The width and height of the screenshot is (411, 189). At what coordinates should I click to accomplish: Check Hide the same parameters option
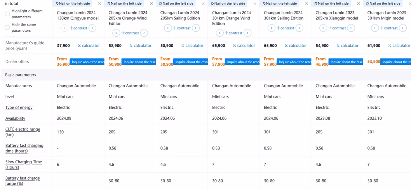[x=7, y=27]
